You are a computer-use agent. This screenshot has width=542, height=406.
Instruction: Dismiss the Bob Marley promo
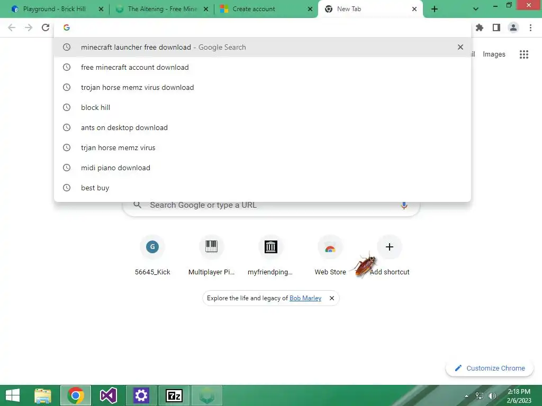[331, 298]
